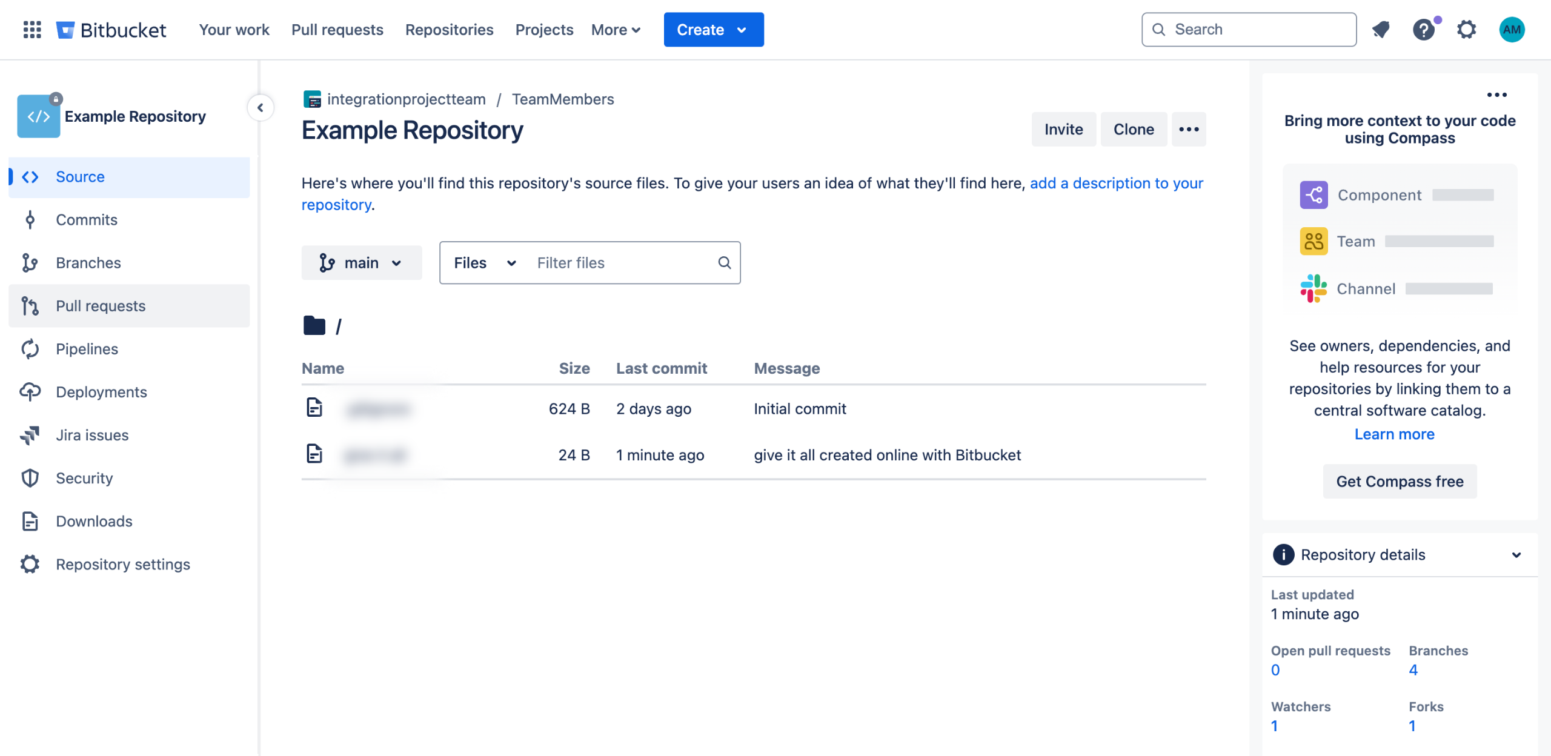
Task: Open Jira issues in sidebar
Action: pos(92,435)
